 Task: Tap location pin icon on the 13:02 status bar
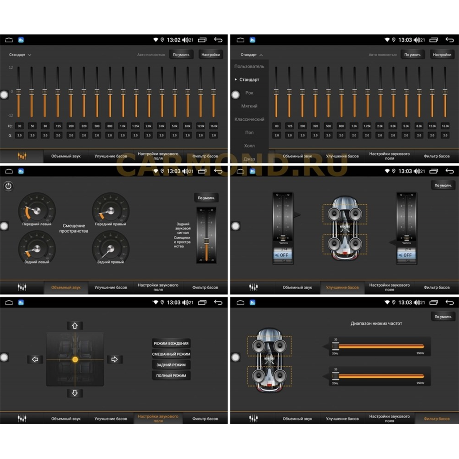point(162,40)
